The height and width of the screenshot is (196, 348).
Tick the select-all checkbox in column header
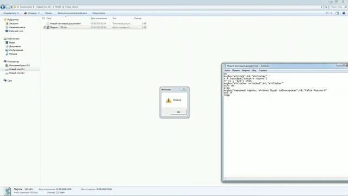pyautogui.click(x=43, y=19)
